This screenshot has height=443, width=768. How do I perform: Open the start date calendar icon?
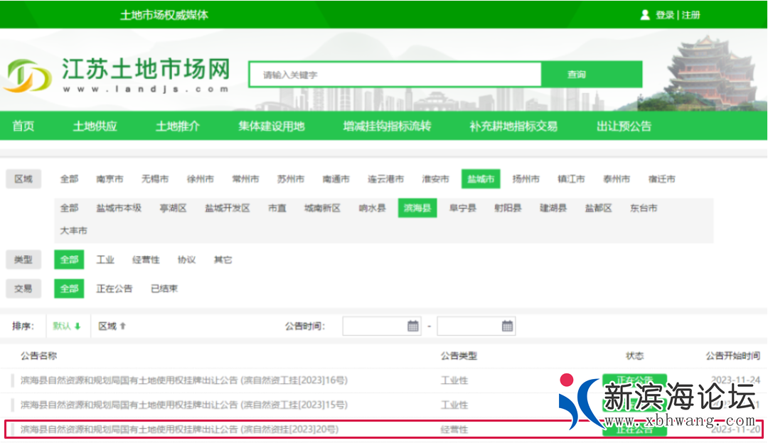[413, 326]
